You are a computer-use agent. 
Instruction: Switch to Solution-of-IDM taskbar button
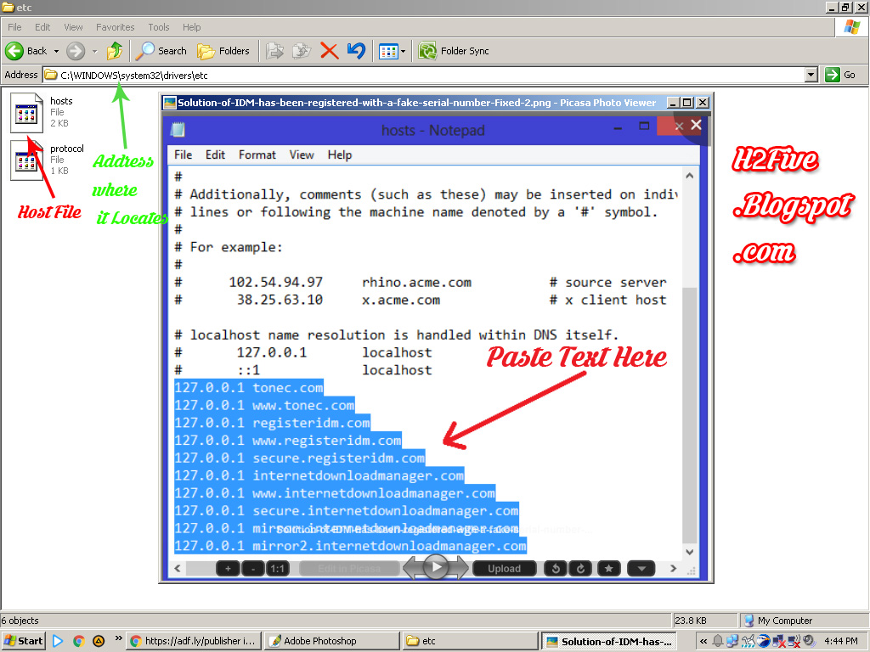tap(608, 641)
